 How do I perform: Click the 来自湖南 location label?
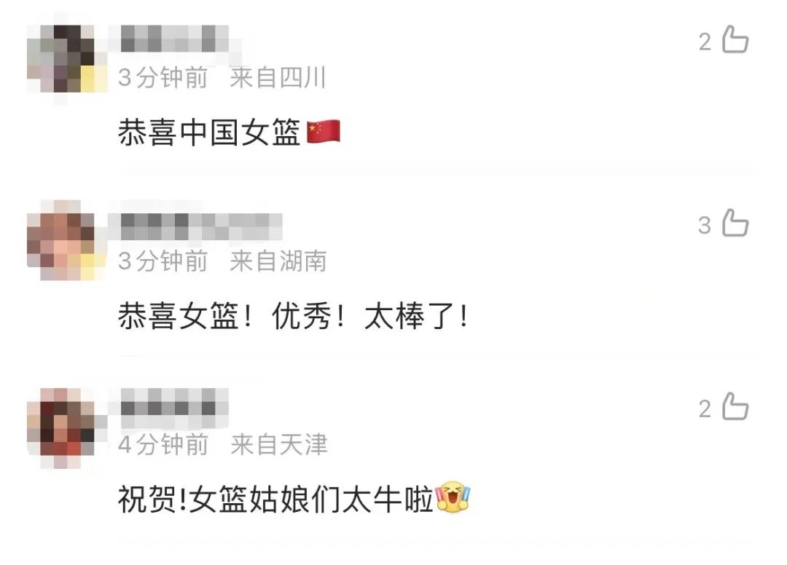278,261
